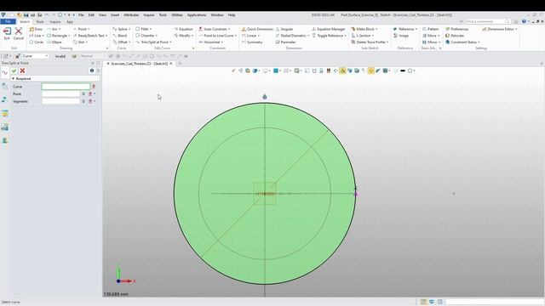The image size is (545, 306).
Task: Select the Draw tool
Action: point(36,29)
